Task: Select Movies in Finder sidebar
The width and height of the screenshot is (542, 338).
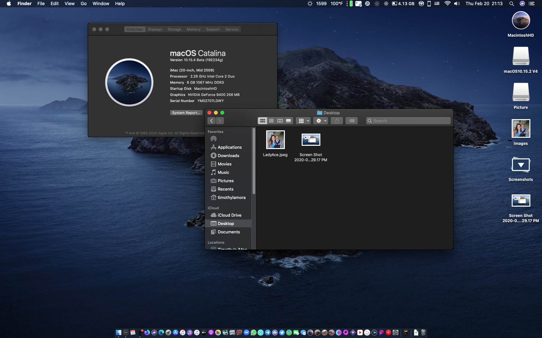Action: pyautogui.click(x=228, y=164)
